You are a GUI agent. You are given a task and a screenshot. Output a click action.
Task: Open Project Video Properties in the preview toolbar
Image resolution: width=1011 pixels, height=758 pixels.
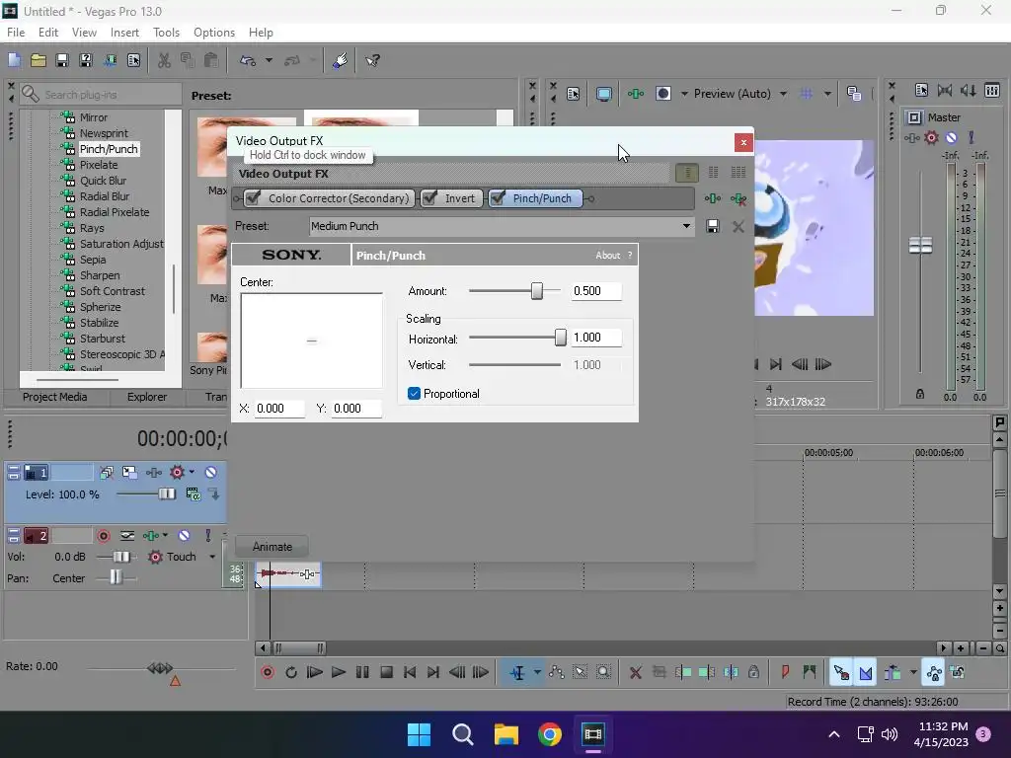pyautogui.click(x=574, y=94)
